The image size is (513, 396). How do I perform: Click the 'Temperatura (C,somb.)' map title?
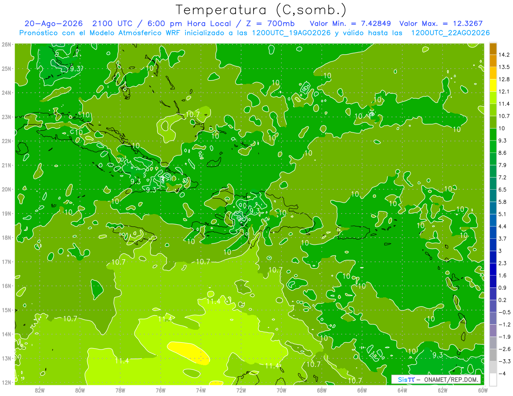261,9
